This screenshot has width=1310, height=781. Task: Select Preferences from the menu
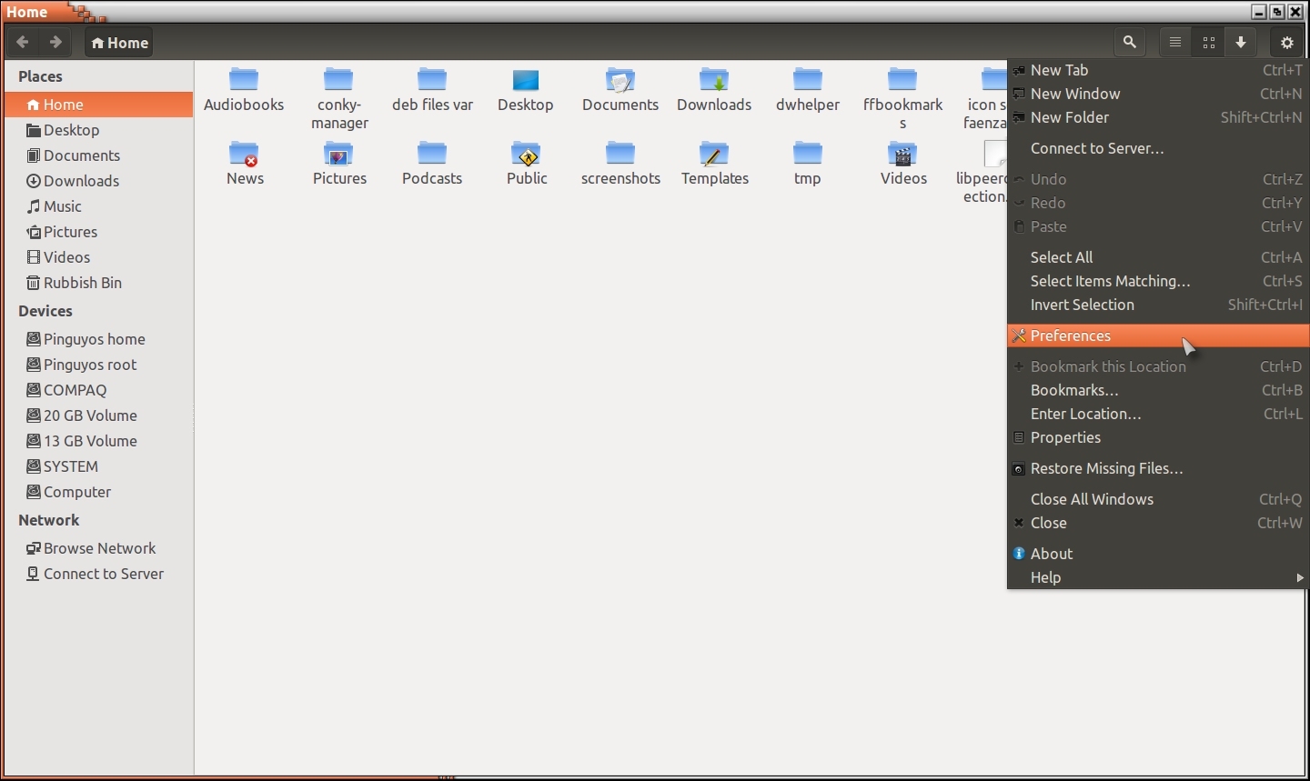pos(1070,335)
